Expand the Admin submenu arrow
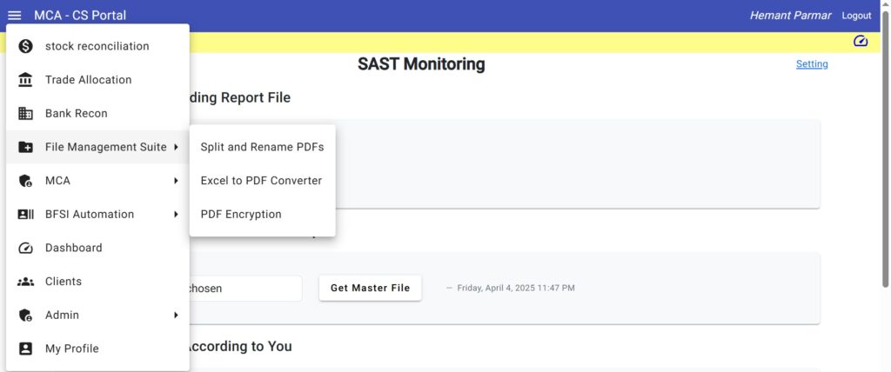 (176, 316)
